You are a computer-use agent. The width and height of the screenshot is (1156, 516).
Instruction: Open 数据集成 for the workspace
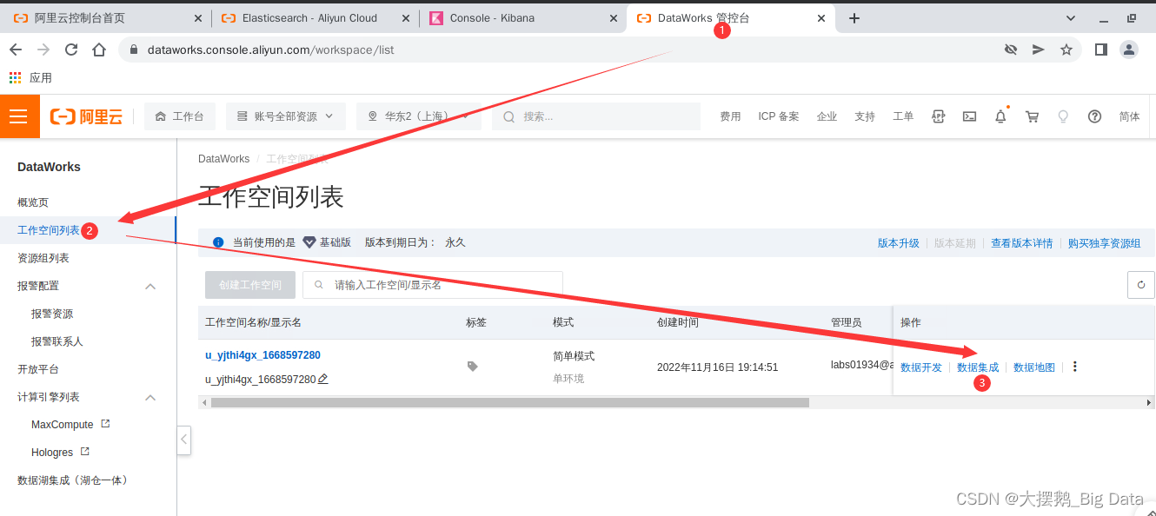(978, 367)
